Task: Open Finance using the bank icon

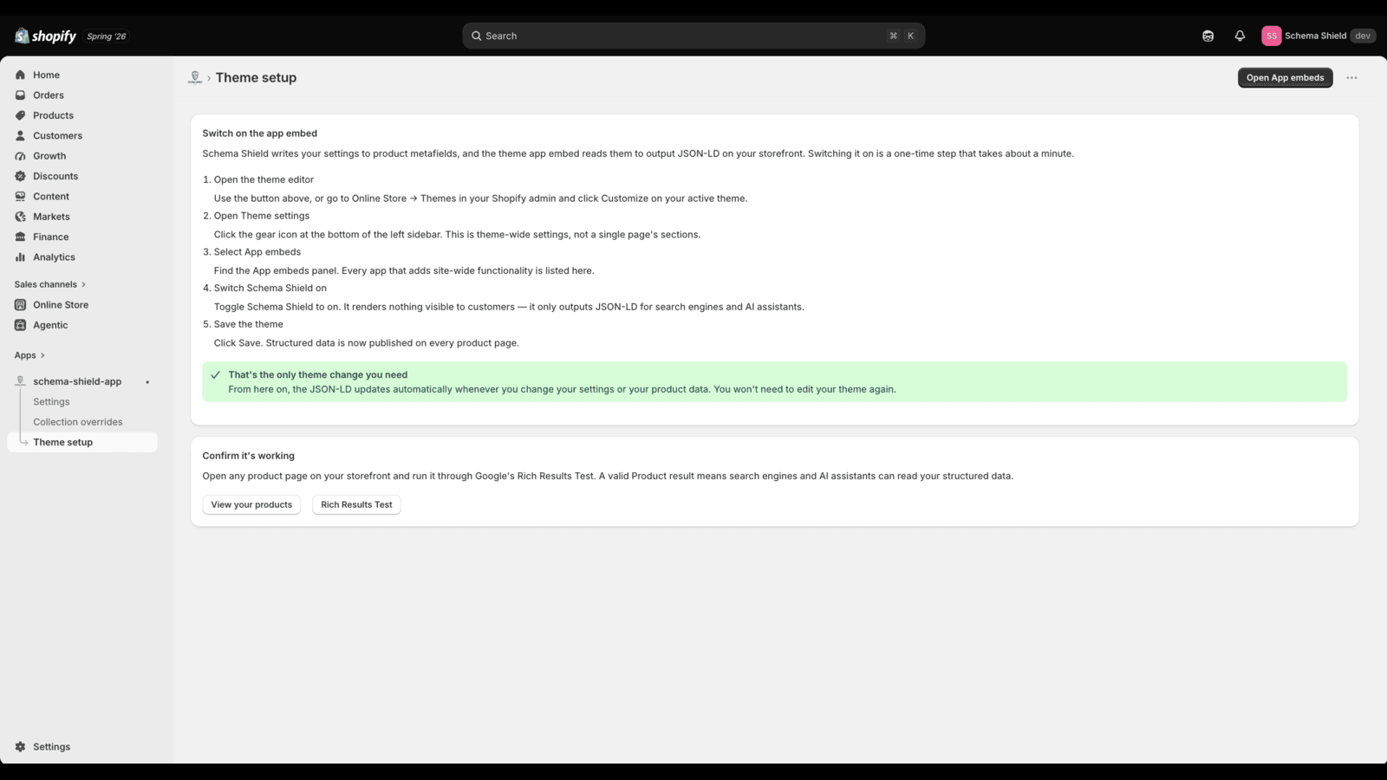Action: 20,237
